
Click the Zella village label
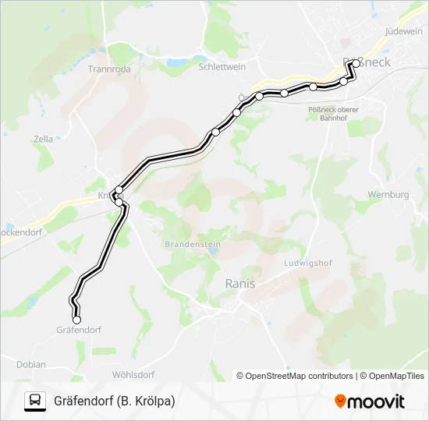(x=43, y=140)
